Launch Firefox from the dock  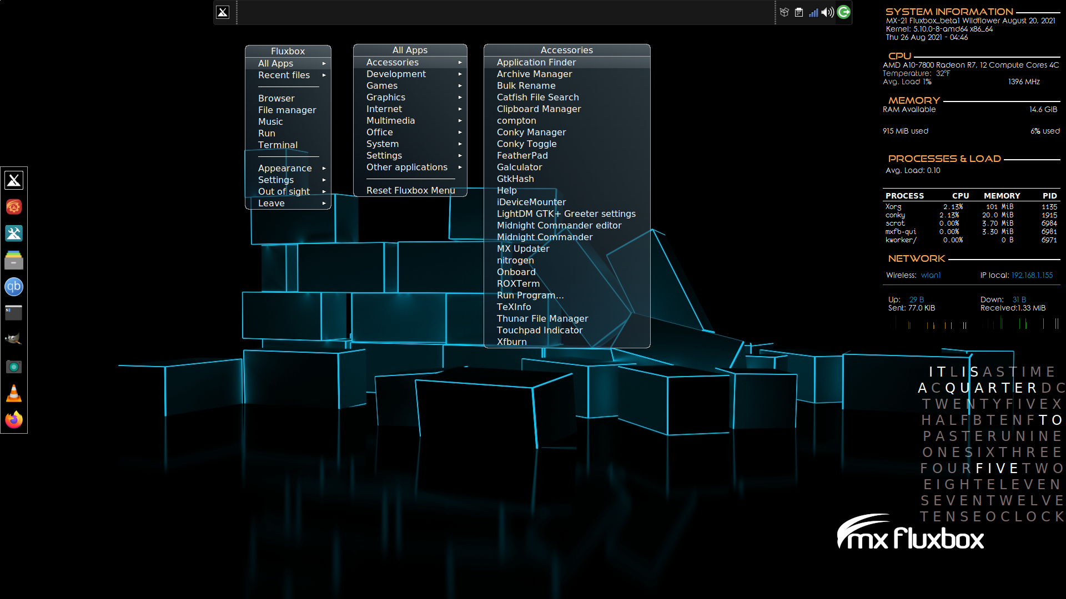14,420
